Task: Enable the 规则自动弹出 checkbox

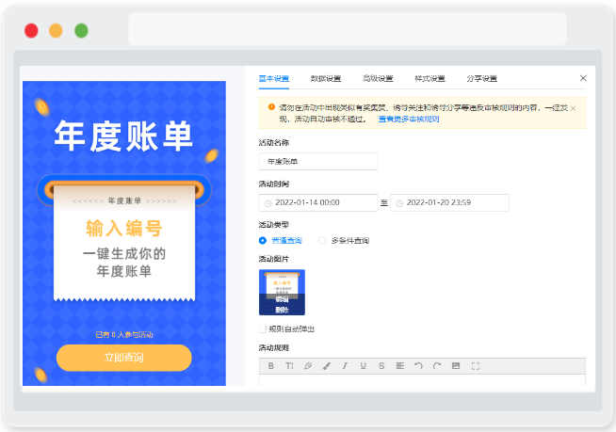Action: click(263, 329)
